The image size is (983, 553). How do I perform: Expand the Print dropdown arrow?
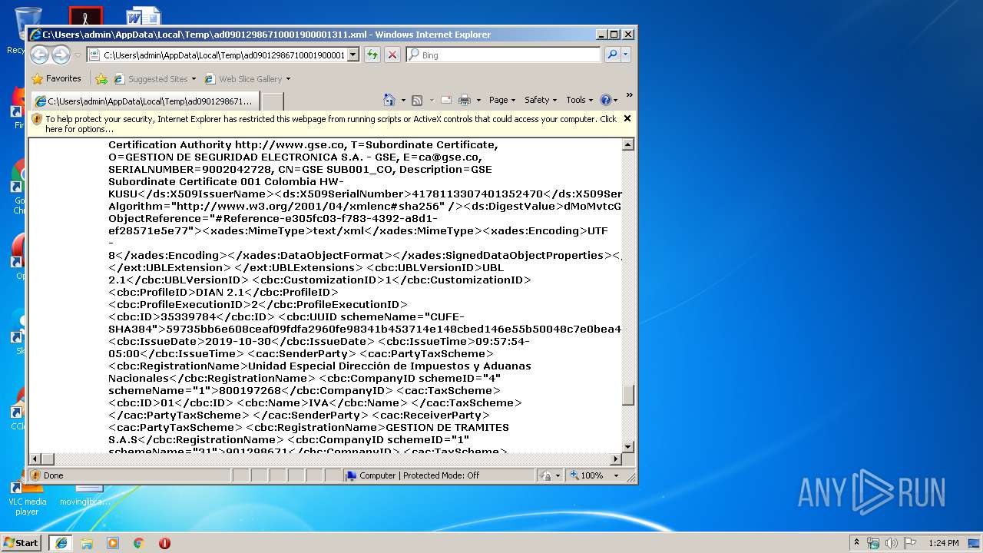[x=478, y=101]
